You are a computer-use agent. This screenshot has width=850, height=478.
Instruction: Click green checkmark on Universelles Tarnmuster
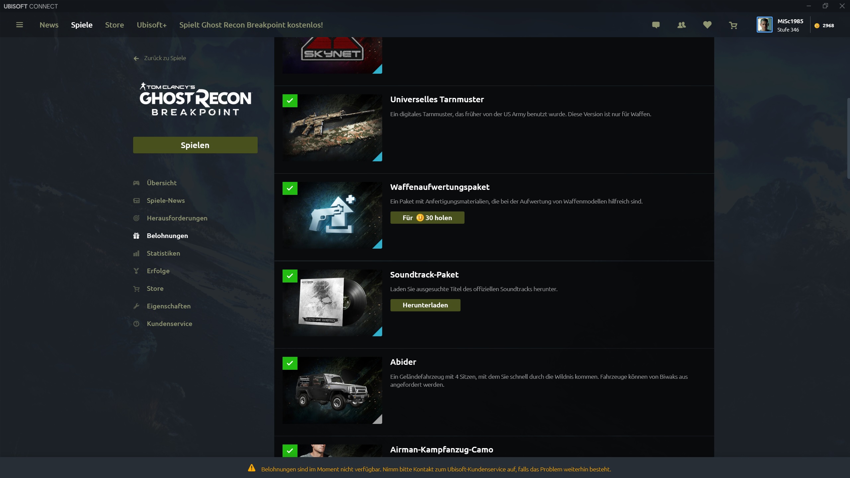coord(290,101)
